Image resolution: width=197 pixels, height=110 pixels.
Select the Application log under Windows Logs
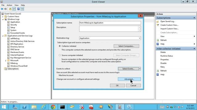[15, 22]
